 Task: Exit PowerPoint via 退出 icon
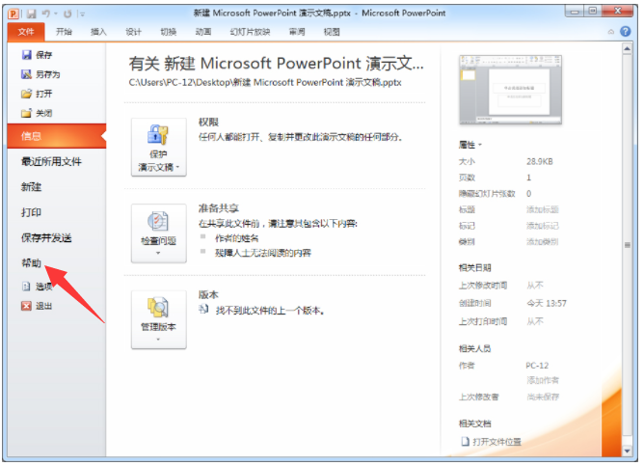click(x=27, y=306)
